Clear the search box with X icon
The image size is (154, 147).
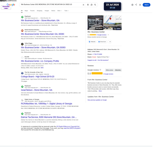click(83, 5)
